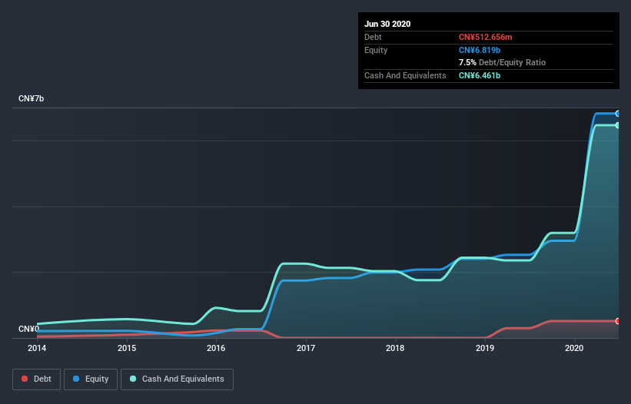Click the 2015 x-axis label
631x404 pixels.
coord(127,348)
